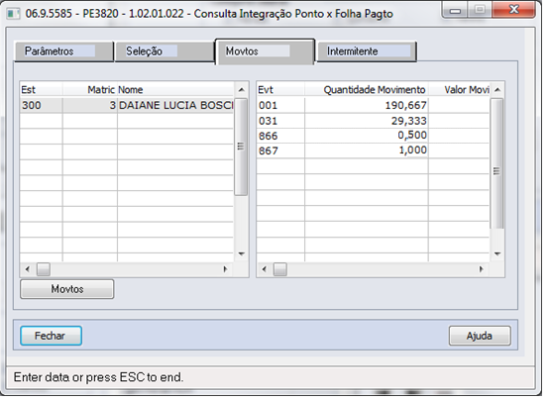549x400 pixels.
Task: Click the events grid horizontal scrollbar thumb
Action: tap(280, 269)
